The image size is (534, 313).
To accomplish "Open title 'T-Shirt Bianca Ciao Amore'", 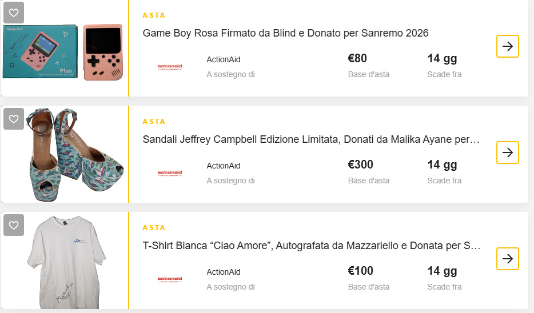I will pos(311,246).
